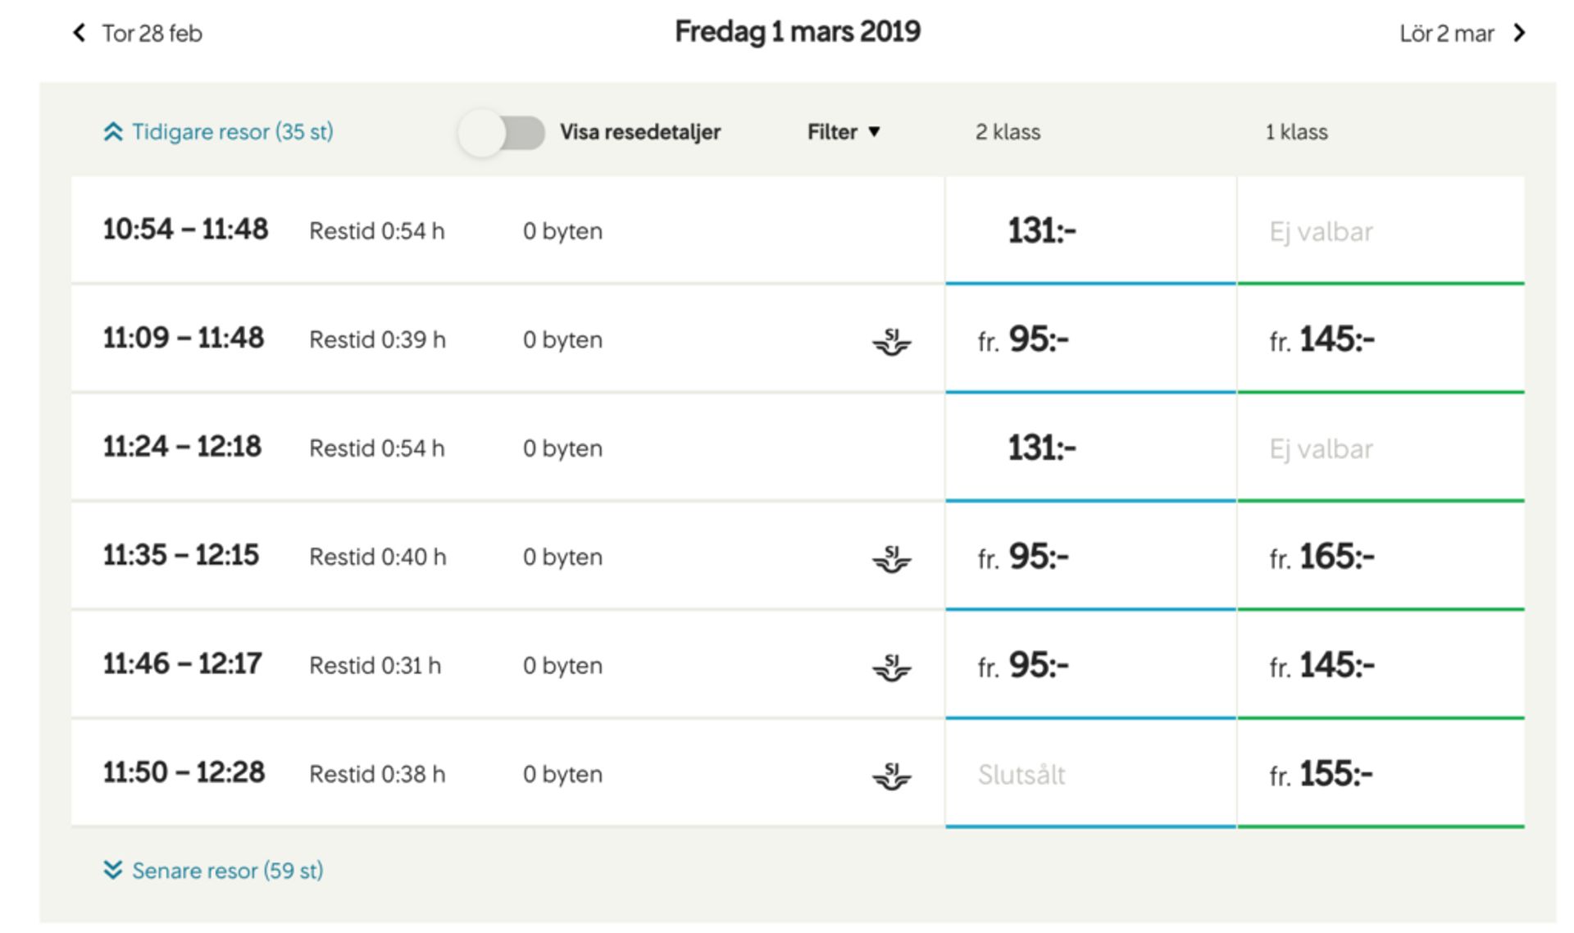
Task: Choose 2 klass fr. 95:- on 11:35 trip
Action: (1090, 557)
